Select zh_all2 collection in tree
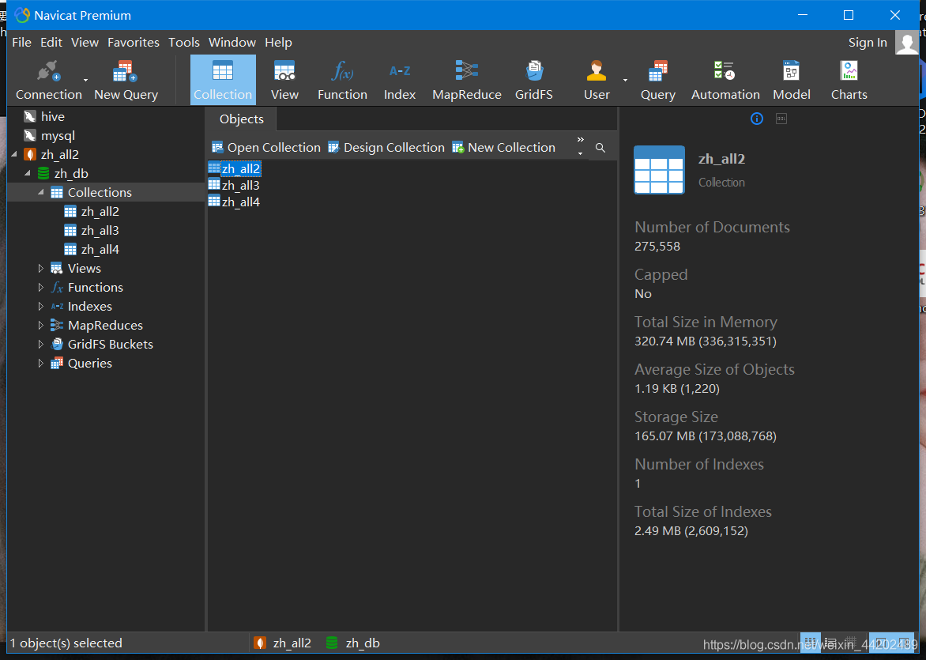The height and width of the screenshot is (660, 926). pos(100,212)
